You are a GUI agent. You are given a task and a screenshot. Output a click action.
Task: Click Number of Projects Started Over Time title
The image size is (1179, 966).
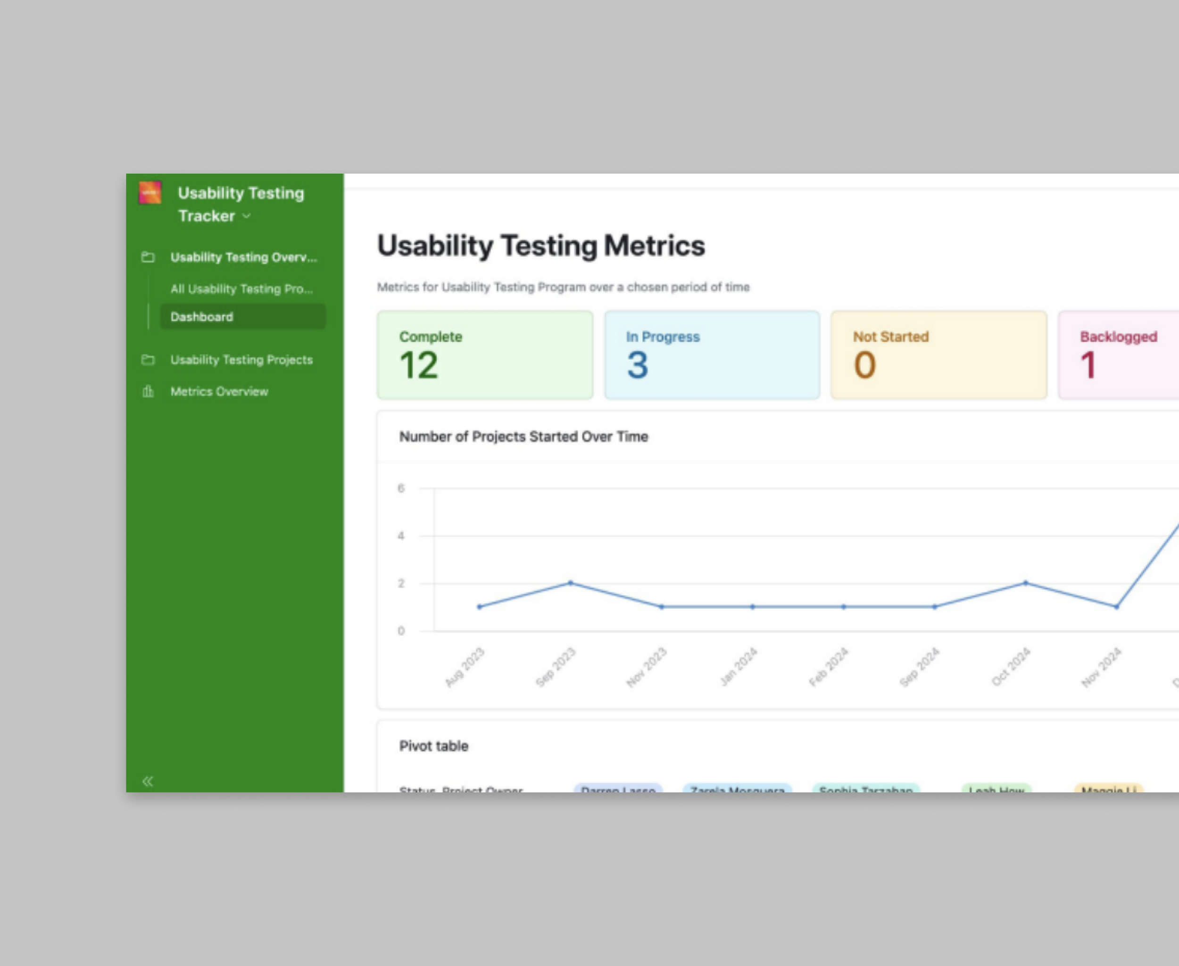tap(523, 437)
